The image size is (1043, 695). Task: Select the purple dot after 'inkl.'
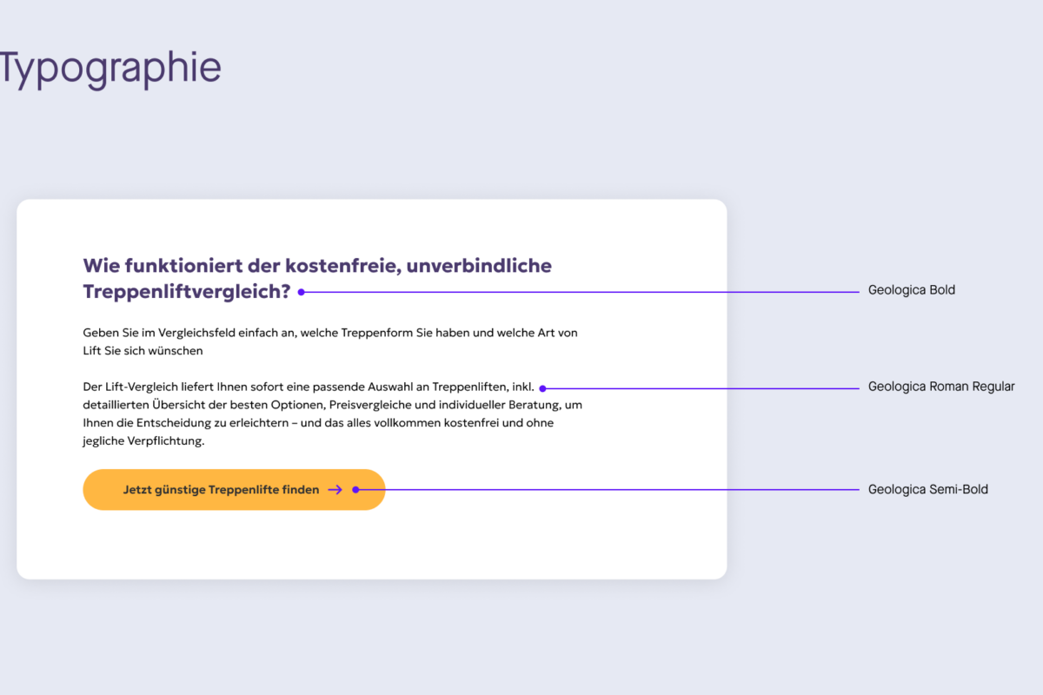542,388
